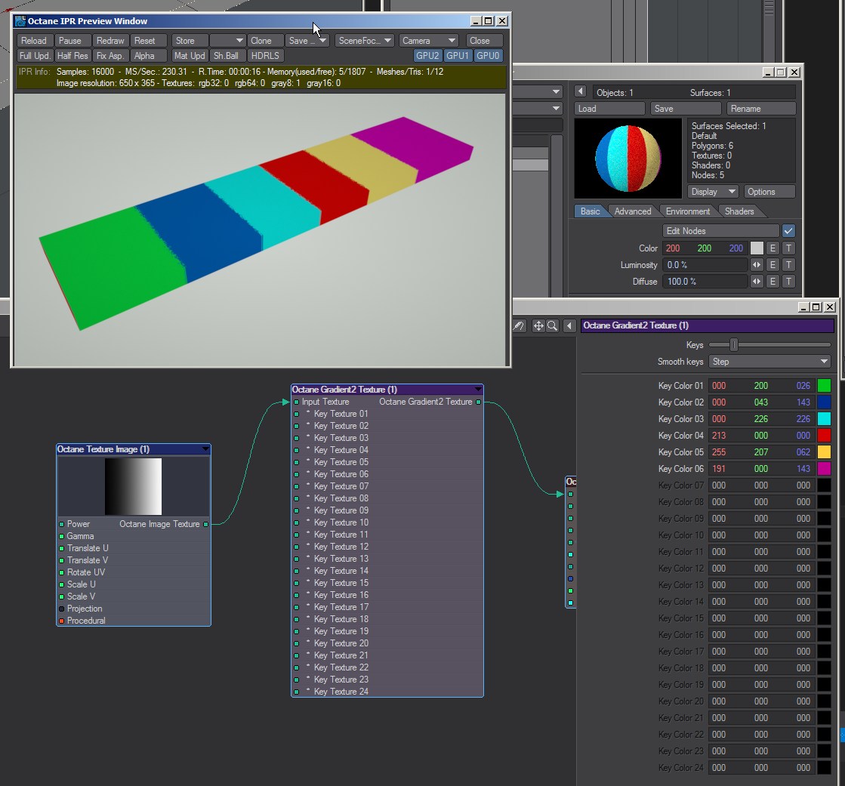The height and width of the screenshot is (786, 845).
Task: Open the Camera dropdown in IPR window
Action: (x=428, y=41)
